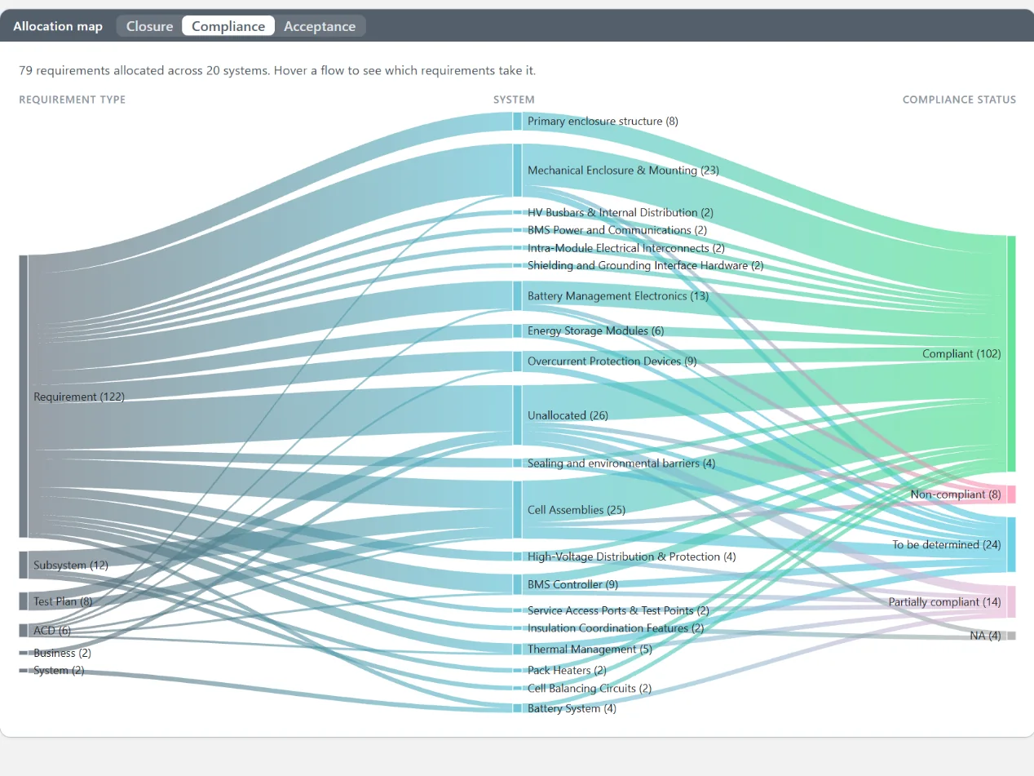Select the Compliance tab
This screenshot has height=776, width=1034.
tap(228, 26)
